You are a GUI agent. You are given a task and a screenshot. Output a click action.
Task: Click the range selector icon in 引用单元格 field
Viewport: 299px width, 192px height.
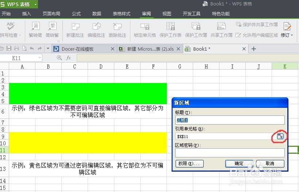coord(280,136)
